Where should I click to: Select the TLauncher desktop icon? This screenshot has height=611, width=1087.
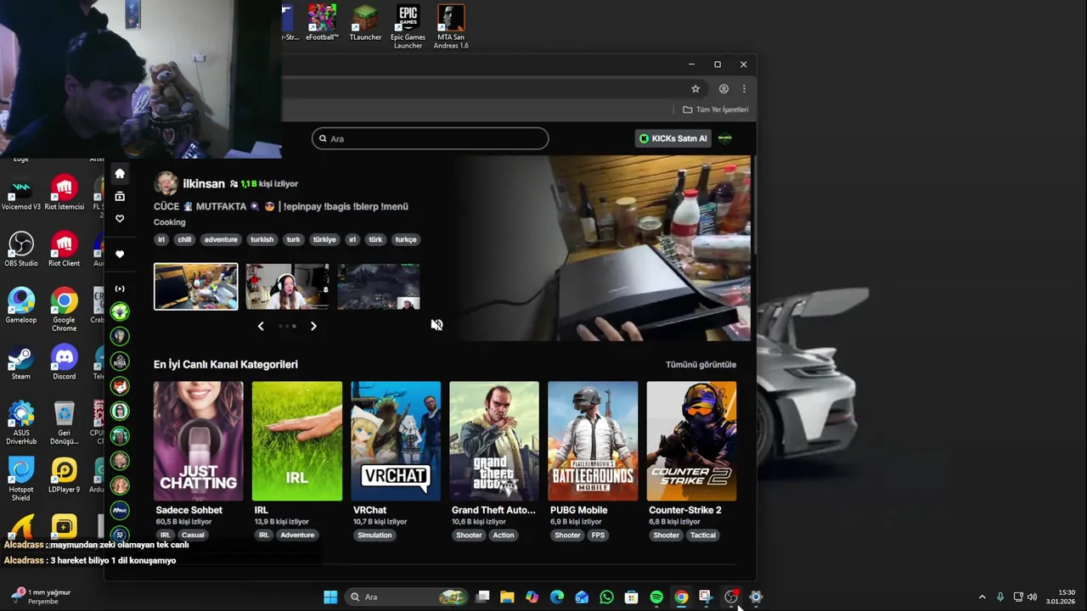pyautogui.click(x=365, y=23)
